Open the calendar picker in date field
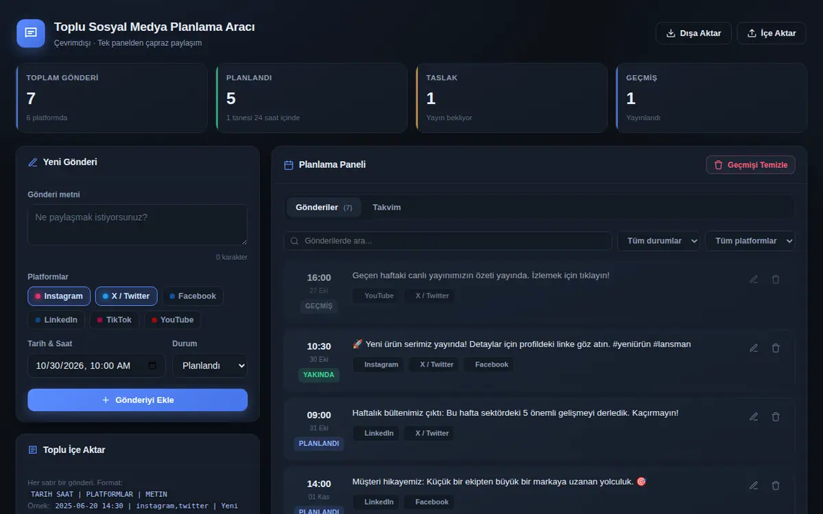The image size is (823, 514). tap(152, 366)
